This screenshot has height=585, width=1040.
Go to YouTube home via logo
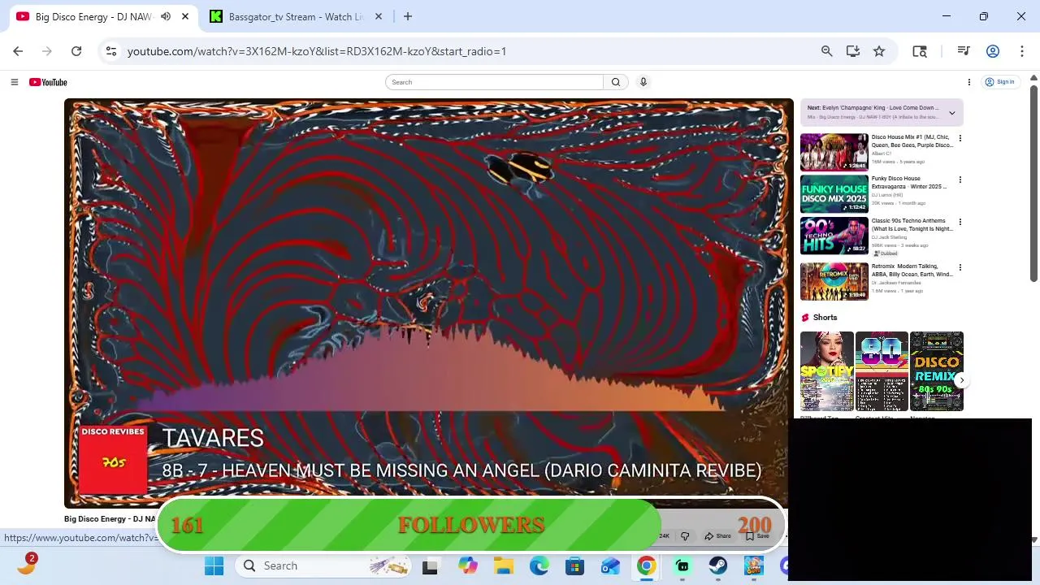pyautogui.click(x=48, y=82)
